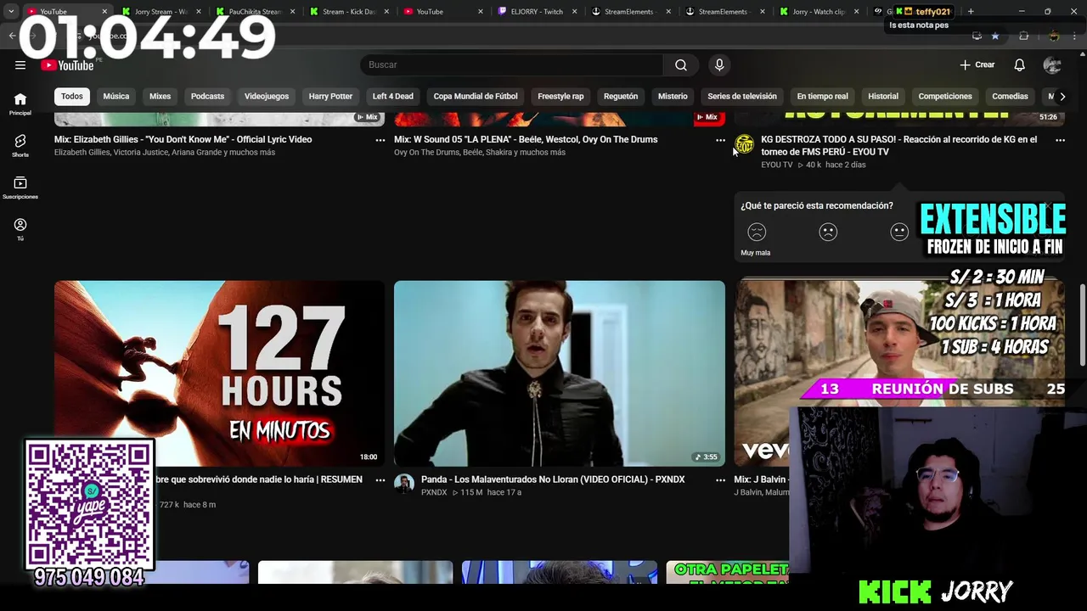Open the YouTube account avatar menu
1087x611 pixels.
(x=1052, y=64)
